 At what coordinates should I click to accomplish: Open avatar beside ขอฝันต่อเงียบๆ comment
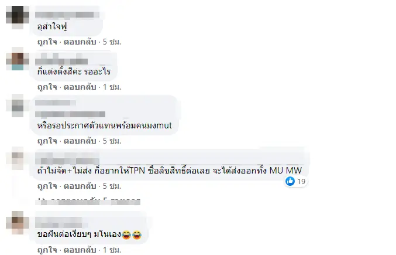point(18,223)
